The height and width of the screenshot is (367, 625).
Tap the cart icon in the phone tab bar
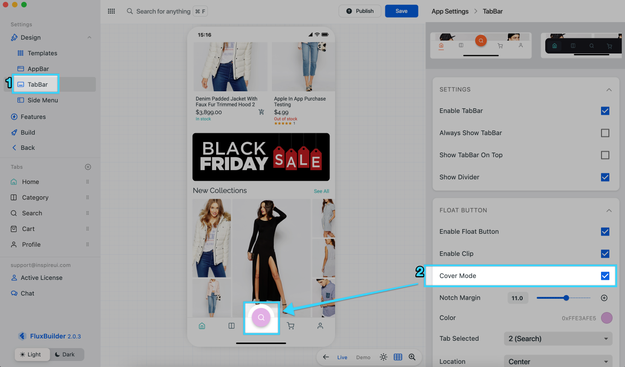[x=290, y=326]
